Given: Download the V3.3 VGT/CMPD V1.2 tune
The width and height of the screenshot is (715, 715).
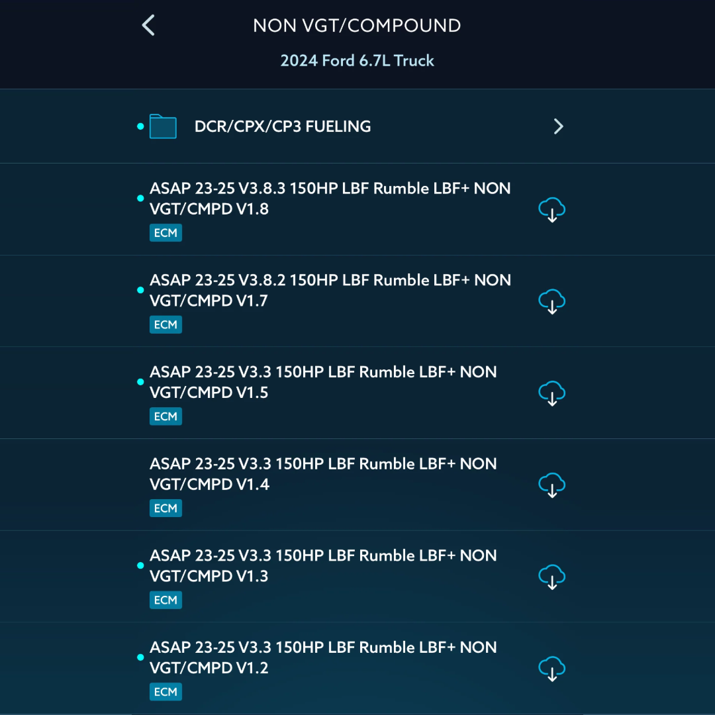Looking at the screenshot, I should point(551,669).
